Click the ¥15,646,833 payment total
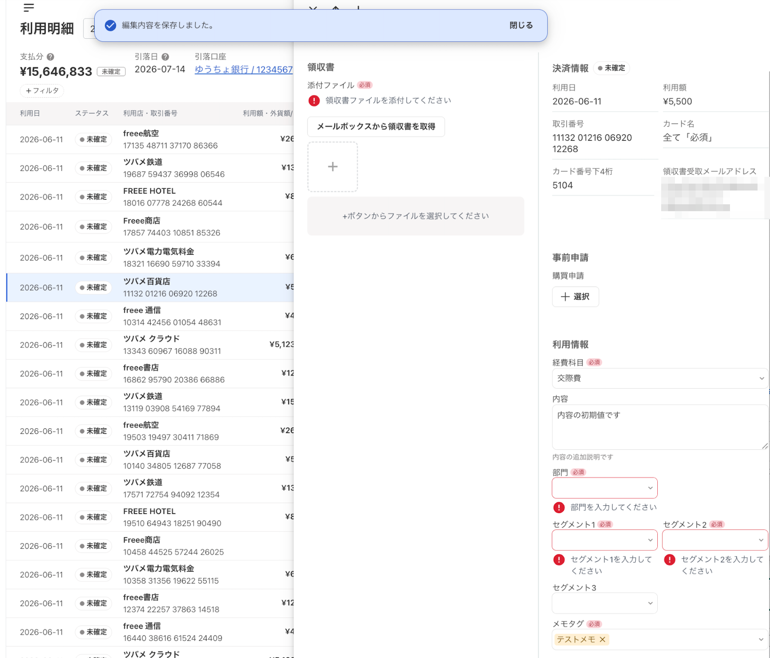This screenshot has width=770, height=658. pos(56,71)
